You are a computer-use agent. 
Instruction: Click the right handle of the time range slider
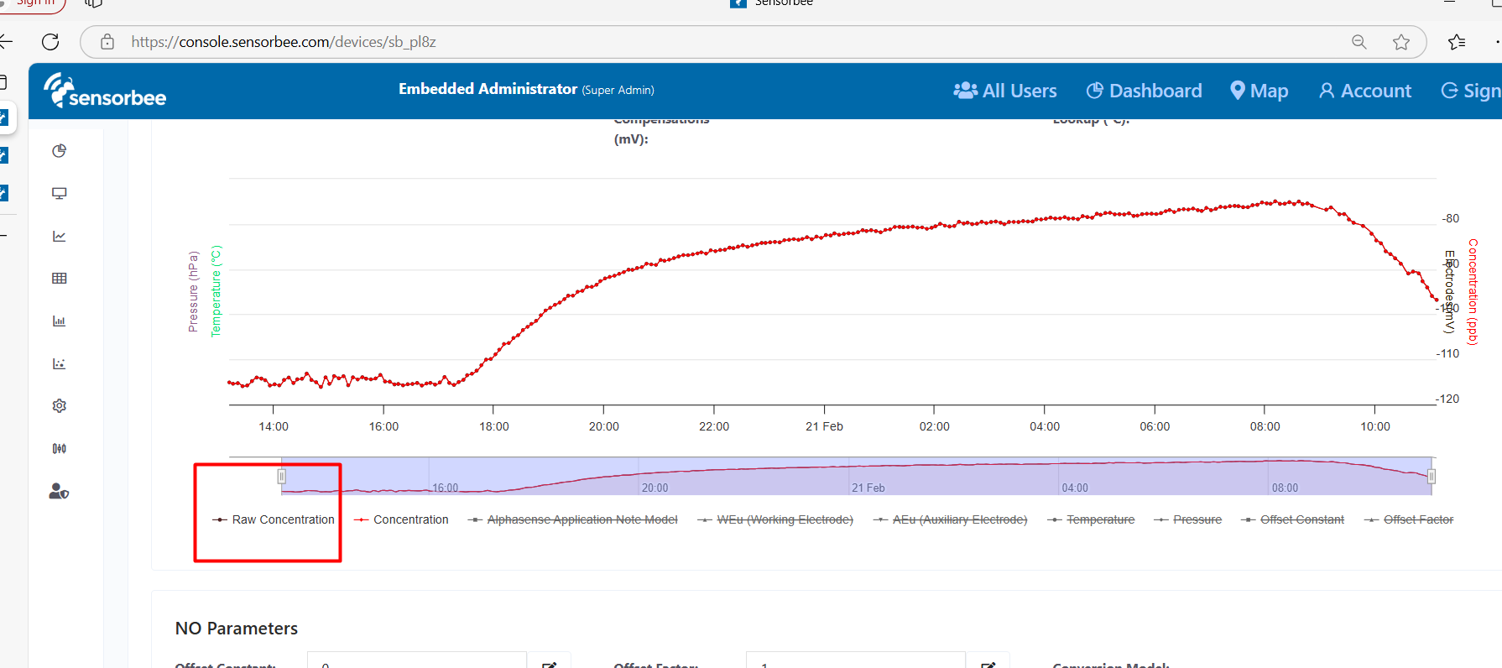coord(1432,477)
